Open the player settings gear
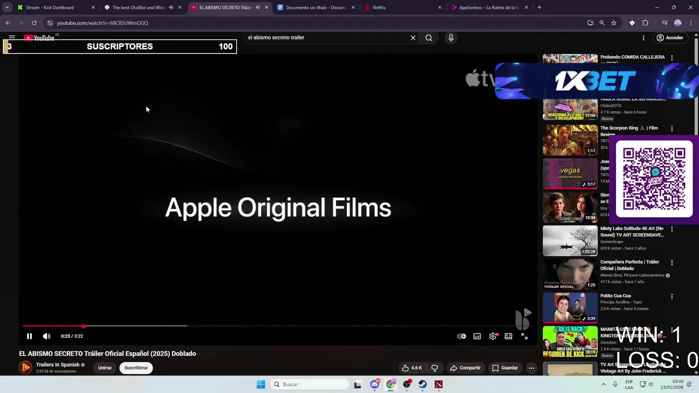The width and height of the screenshot is (699, 393). (493, 336)
